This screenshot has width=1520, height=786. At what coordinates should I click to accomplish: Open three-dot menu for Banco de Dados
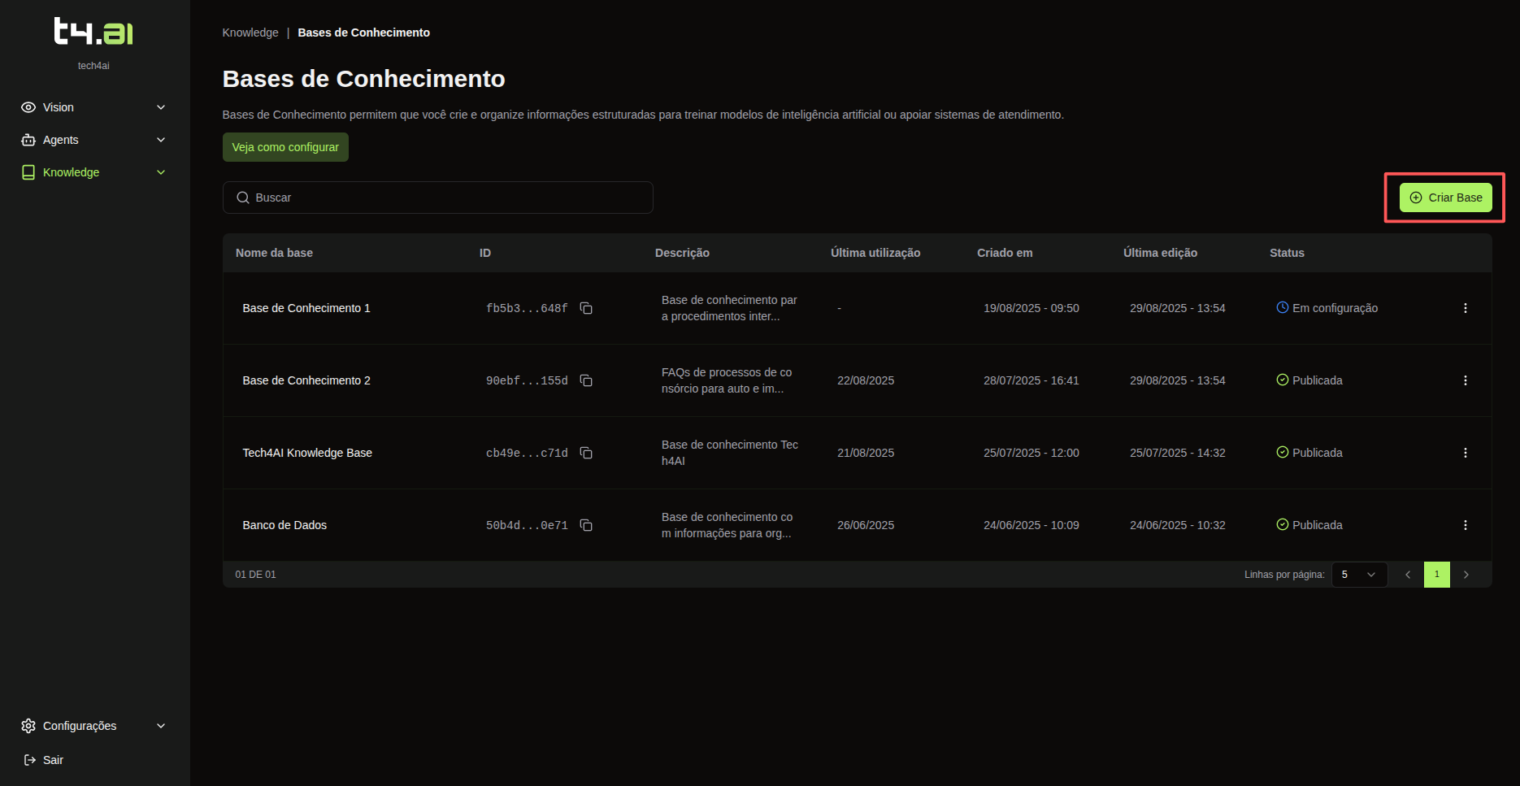(1465, 525)
